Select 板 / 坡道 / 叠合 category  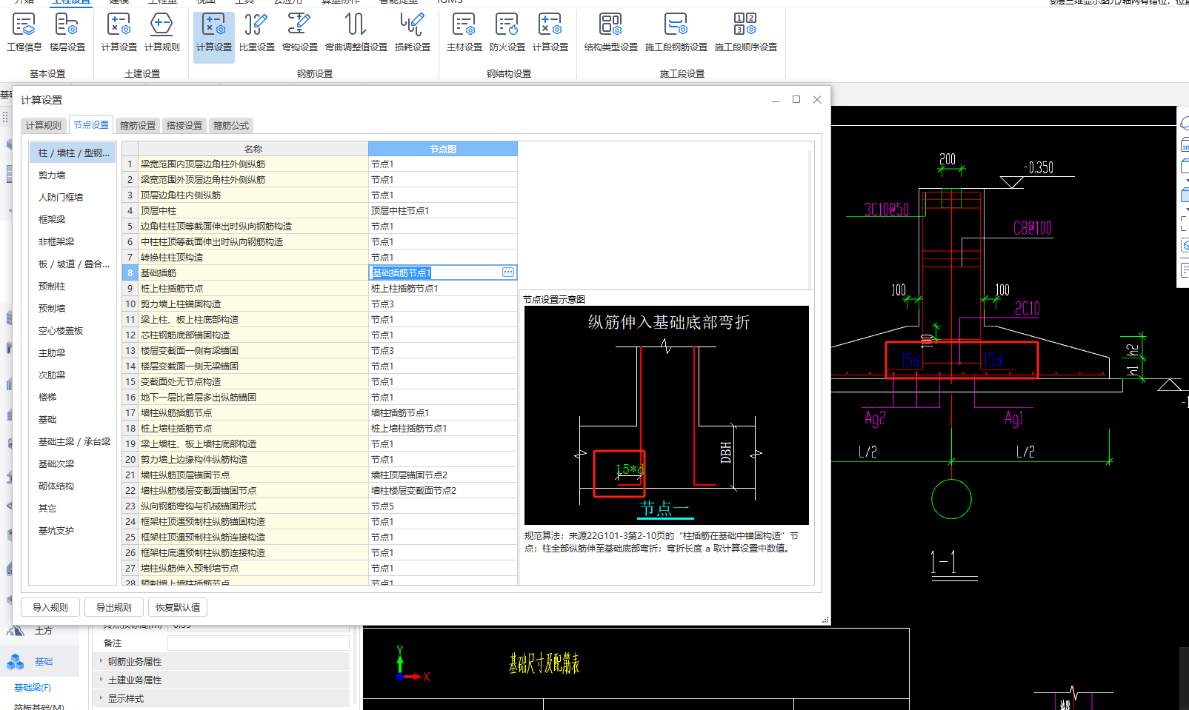pos(73,264)
